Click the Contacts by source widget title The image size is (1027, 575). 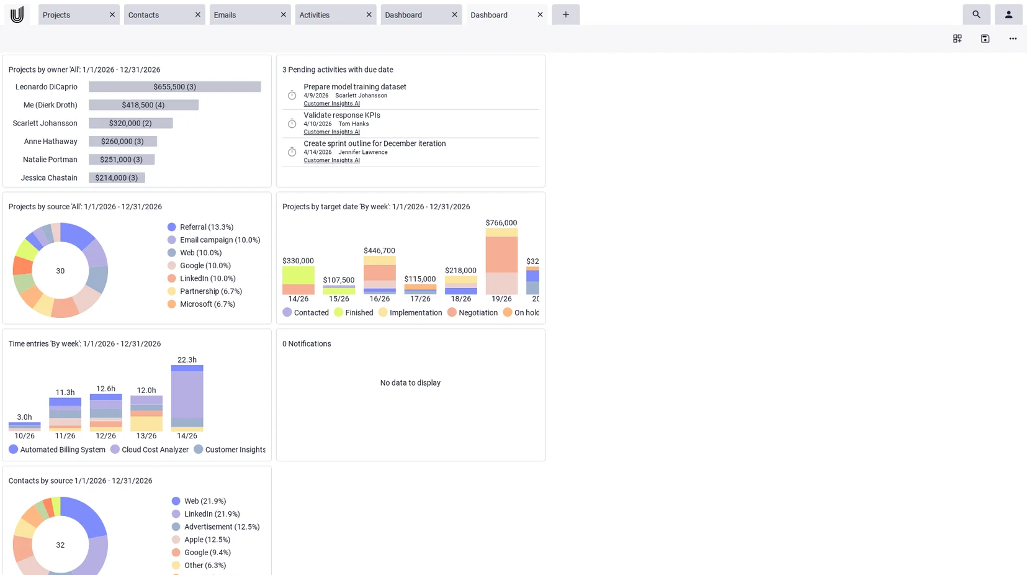[x=81, y=481]
